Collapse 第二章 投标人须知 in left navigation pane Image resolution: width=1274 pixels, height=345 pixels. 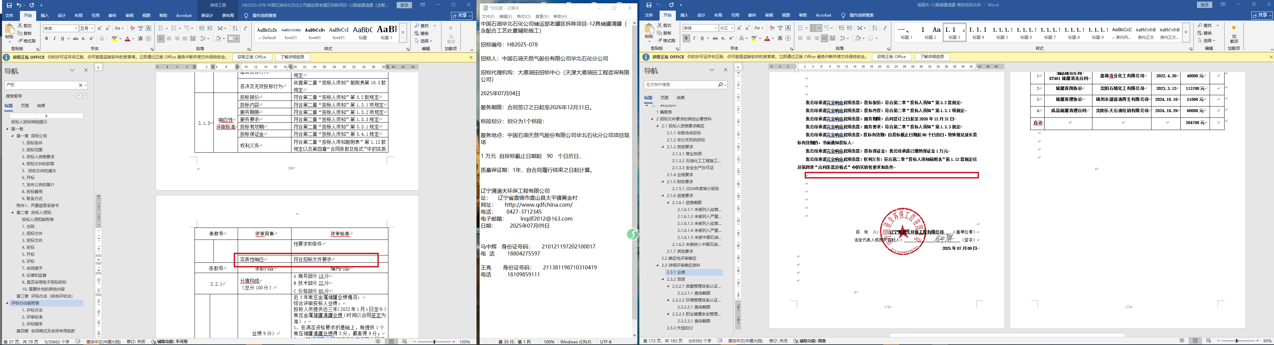click(13, 213)
